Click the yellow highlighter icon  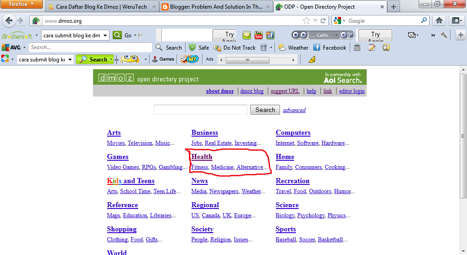[x=312, y=60]
